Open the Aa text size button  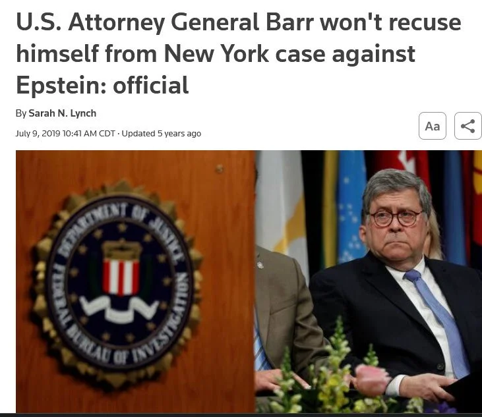tap(432, 126)
